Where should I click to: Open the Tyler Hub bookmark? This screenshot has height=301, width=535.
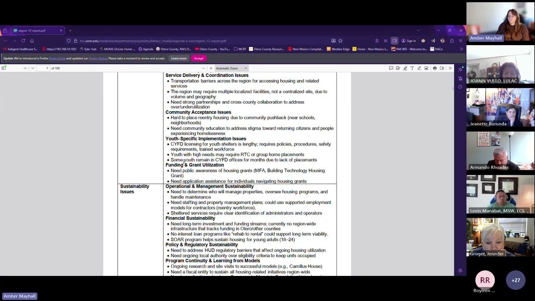(88, 49)
